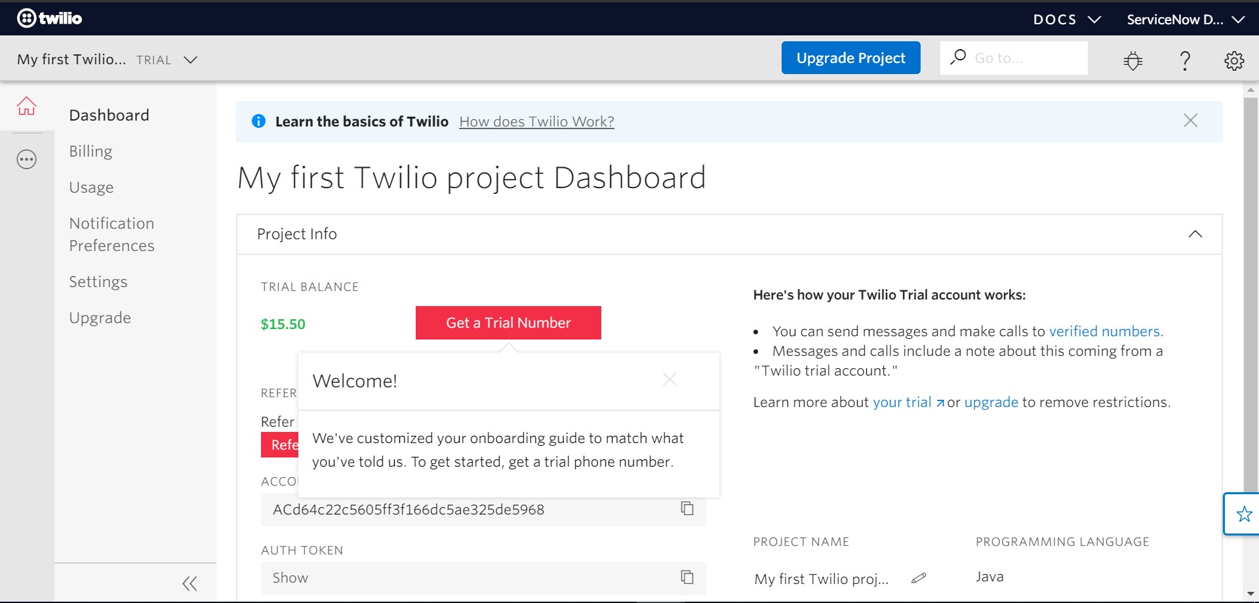The height and width of the screenshot is (603, 1259).
Task: Open the ServiceNow D... account dropdown
Action: (x=1186, y=19)
